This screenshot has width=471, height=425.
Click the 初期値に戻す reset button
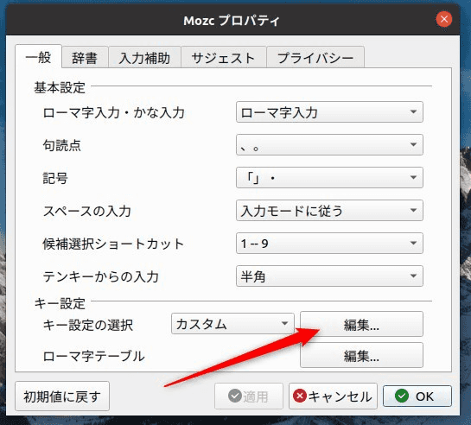62,396
